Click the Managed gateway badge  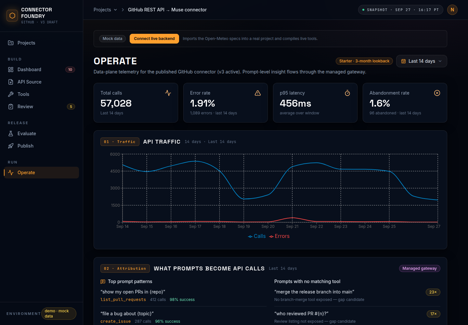tap(420, 268)
